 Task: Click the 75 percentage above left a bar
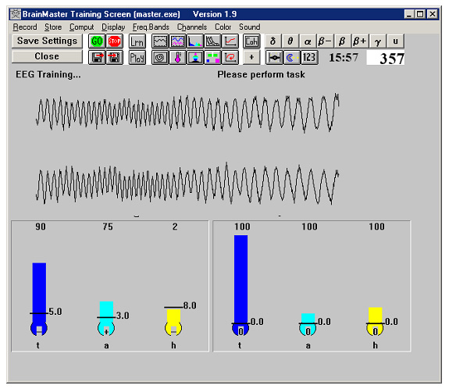[108, 227]
